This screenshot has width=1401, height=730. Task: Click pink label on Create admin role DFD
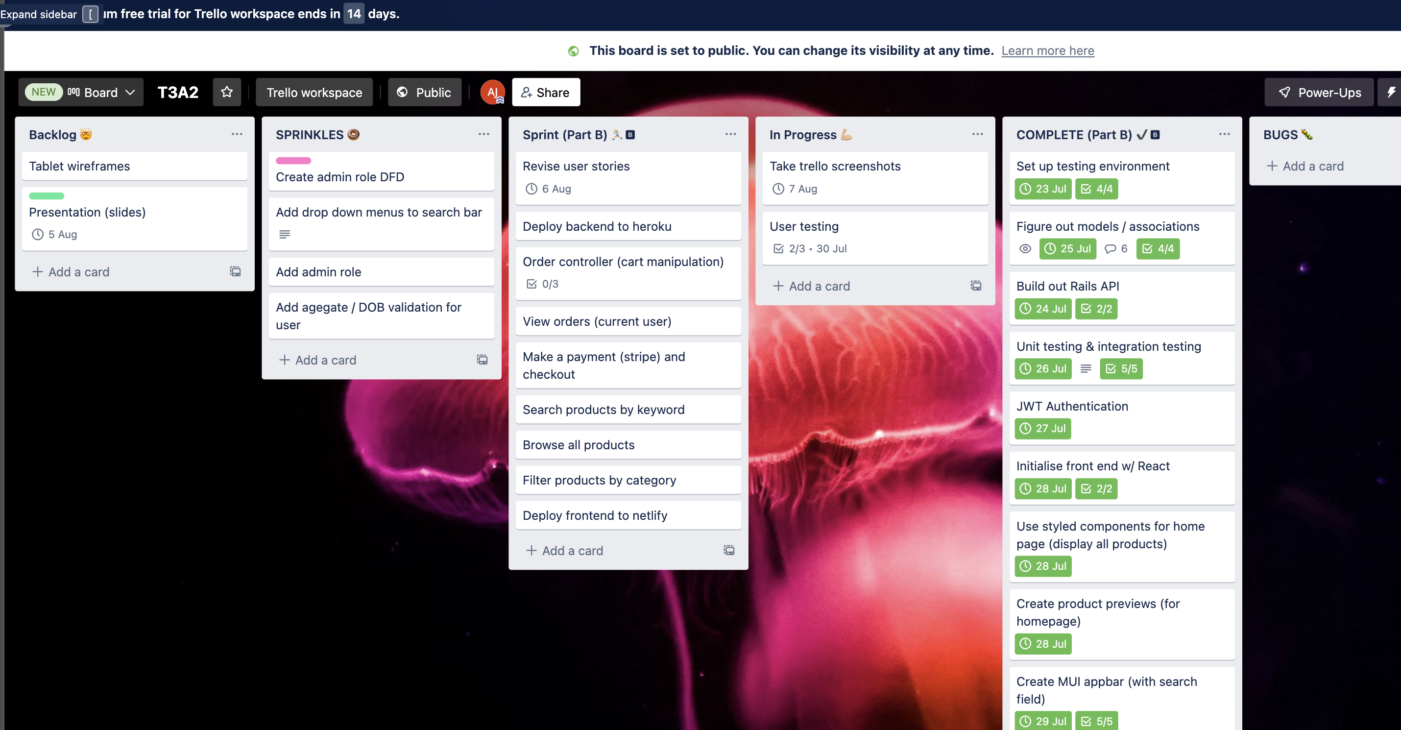click(x=293, y=161)
